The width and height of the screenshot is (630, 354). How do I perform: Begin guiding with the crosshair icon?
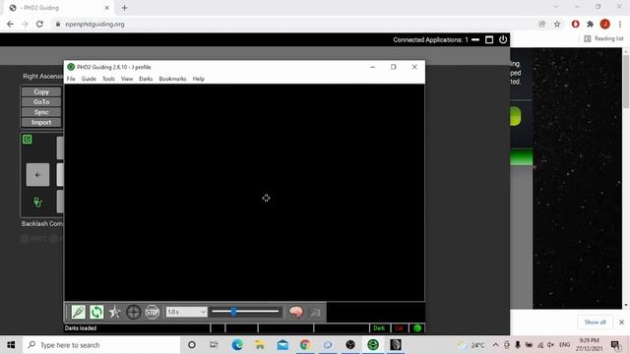134,312
